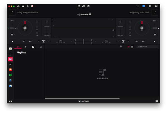Open the headphones pre-cueing control
The width and height of the screenshot is (167, 113).
point(23,6)
